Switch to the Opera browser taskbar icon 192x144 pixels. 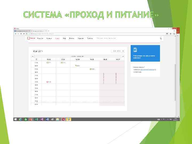click(x=63, y=119)
